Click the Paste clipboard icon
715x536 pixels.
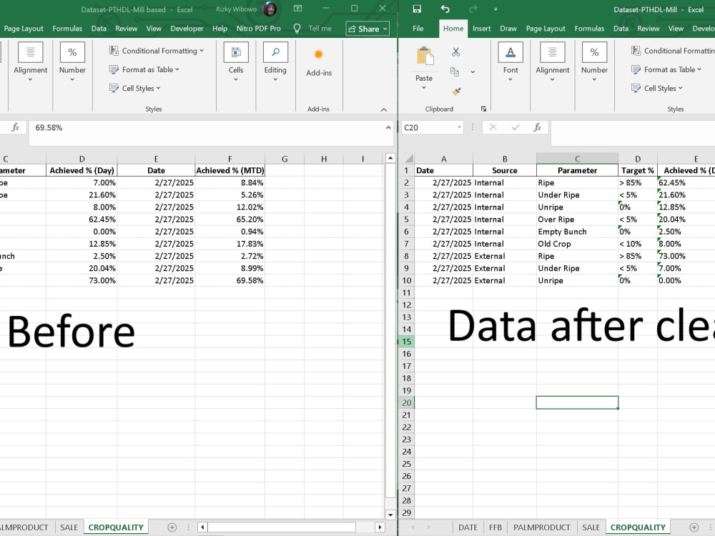click(425, 56)
